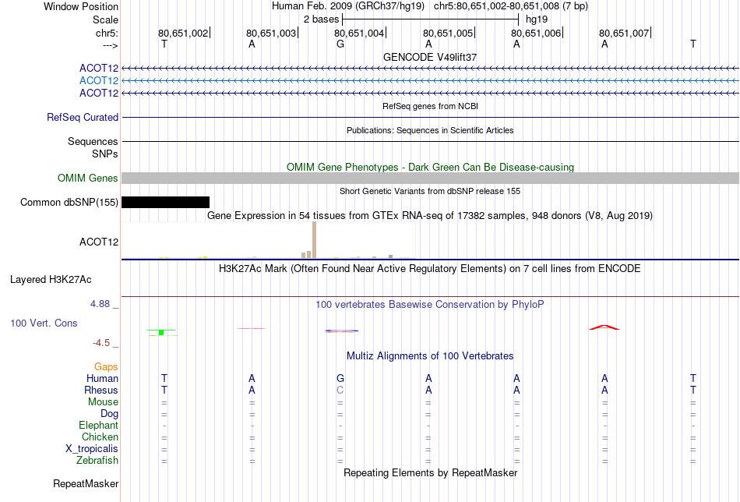Click the green conservation bar under 80,651,002
The image size is (740, 502).
pos(161,333)
